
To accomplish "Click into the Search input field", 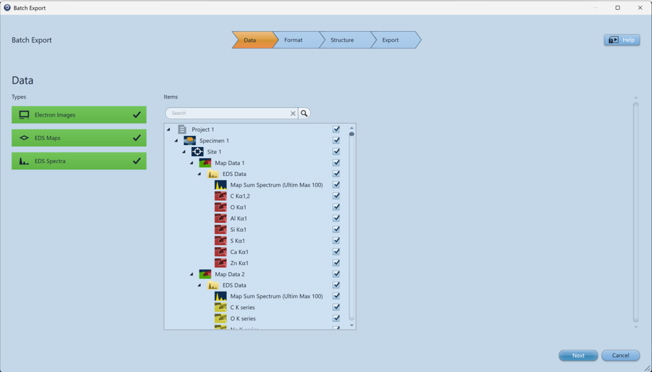I will pos(228,114).
